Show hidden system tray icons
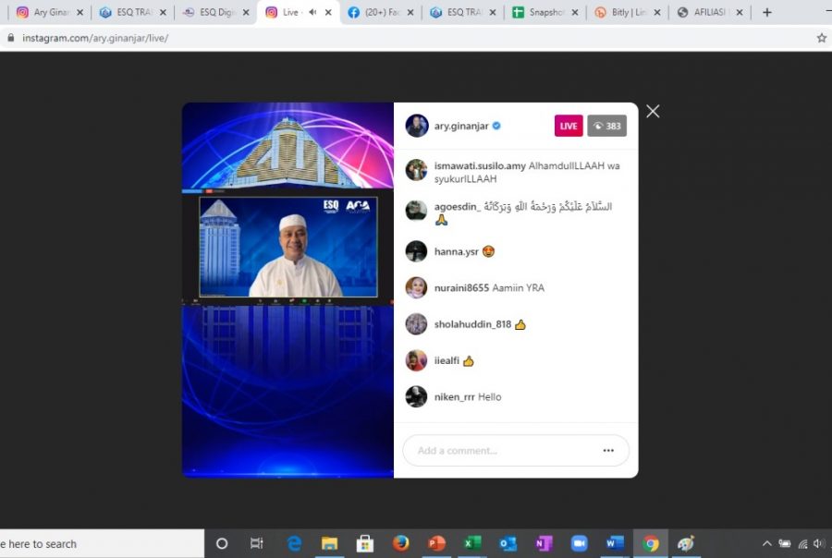This screenshot has height=558, width=832. pyautogui.click(x=766, y=543)
